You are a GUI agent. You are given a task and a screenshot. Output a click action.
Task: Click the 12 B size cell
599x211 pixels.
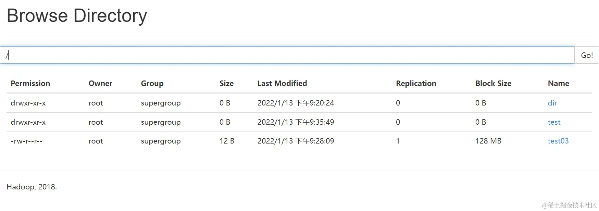pyautogui.click(x=227, y=141)
